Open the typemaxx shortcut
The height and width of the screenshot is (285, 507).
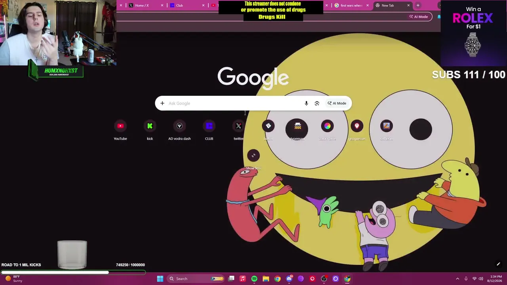tap(298, 131)
